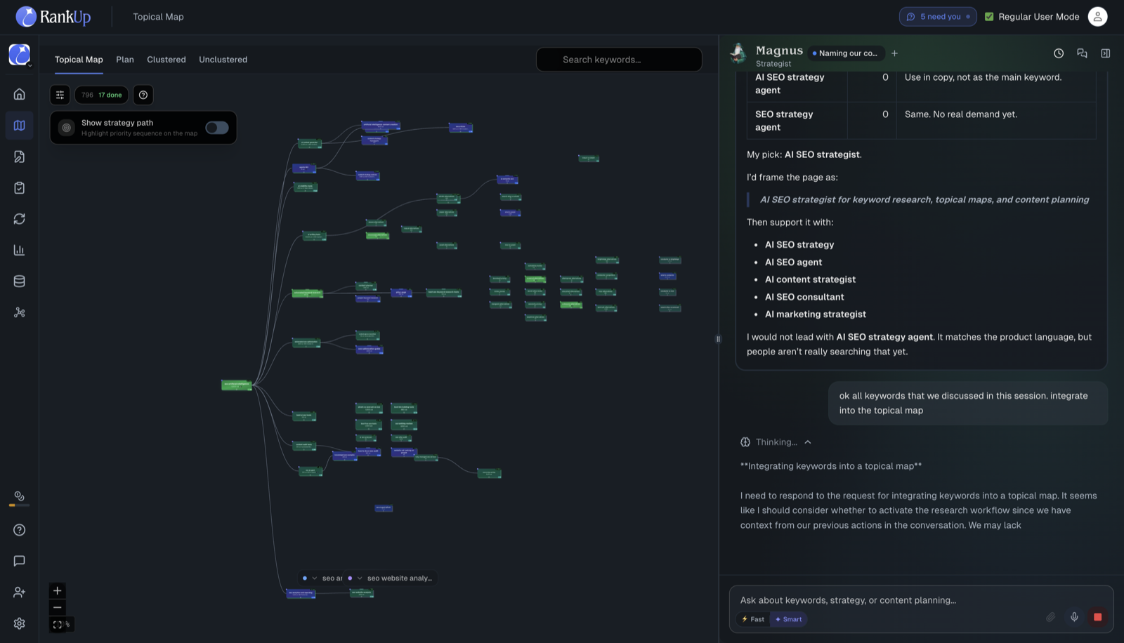Screen dimensions: 1124x643
Task: Add a new chat with plus button
Action: [x=894, y=53]
